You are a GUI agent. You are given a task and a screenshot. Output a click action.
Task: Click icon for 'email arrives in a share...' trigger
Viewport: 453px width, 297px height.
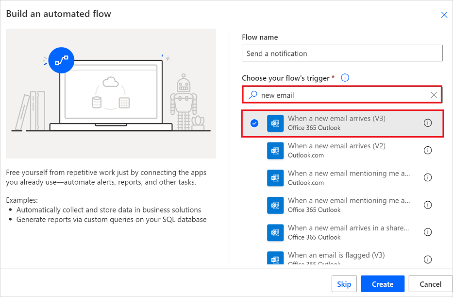click(x=275, y=232)
